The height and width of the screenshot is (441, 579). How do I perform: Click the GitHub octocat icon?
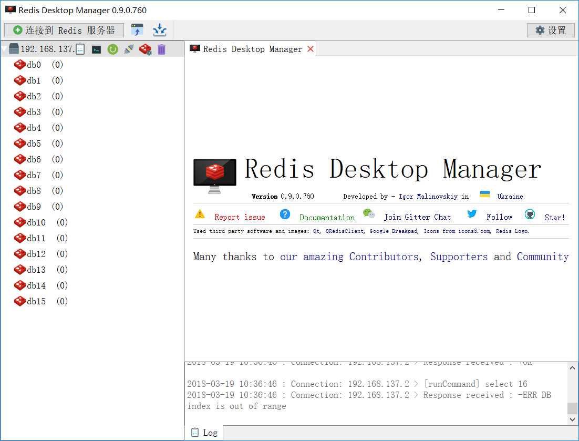point(530,214)
